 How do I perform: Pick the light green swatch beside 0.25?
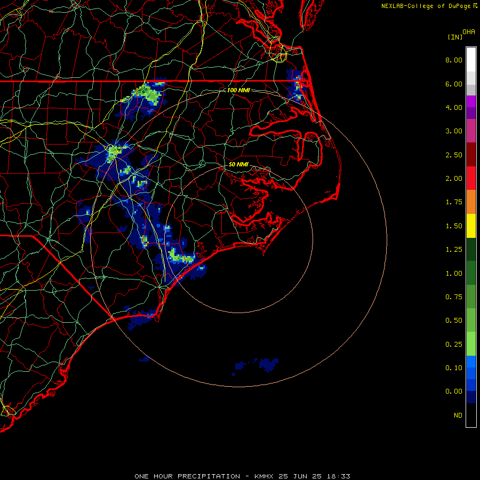[471, 344]
